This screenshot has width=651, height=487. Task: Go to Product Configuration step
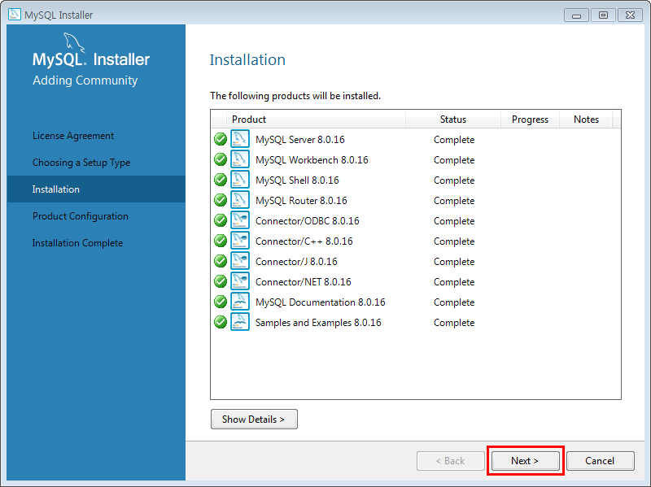81,216
